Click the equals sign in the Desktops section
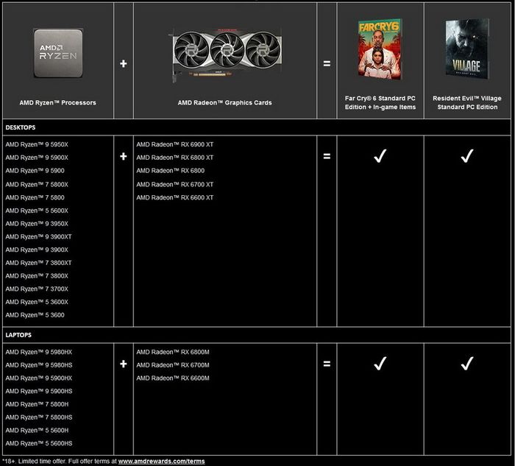Viewport: 515px width, 466px height. click(x=327, y=156)
